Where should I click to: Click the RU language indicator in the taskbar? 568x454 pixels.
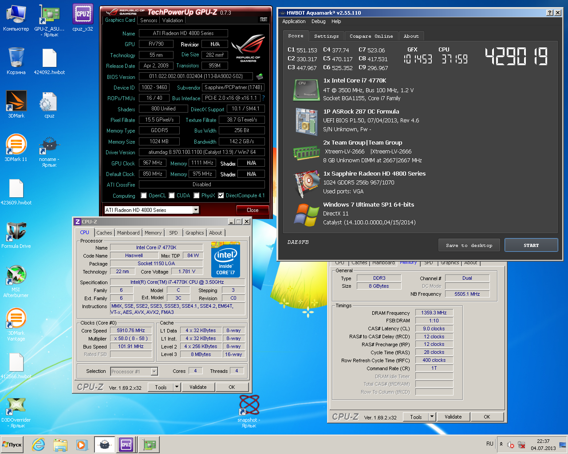point(489,444)
